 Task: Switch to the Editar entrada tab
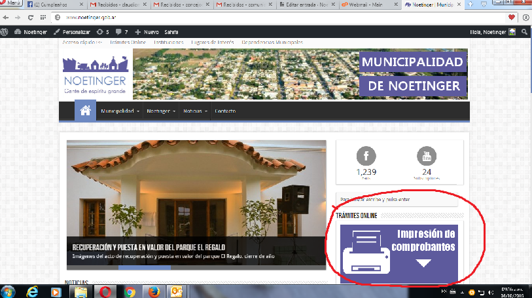pos(307,5)
